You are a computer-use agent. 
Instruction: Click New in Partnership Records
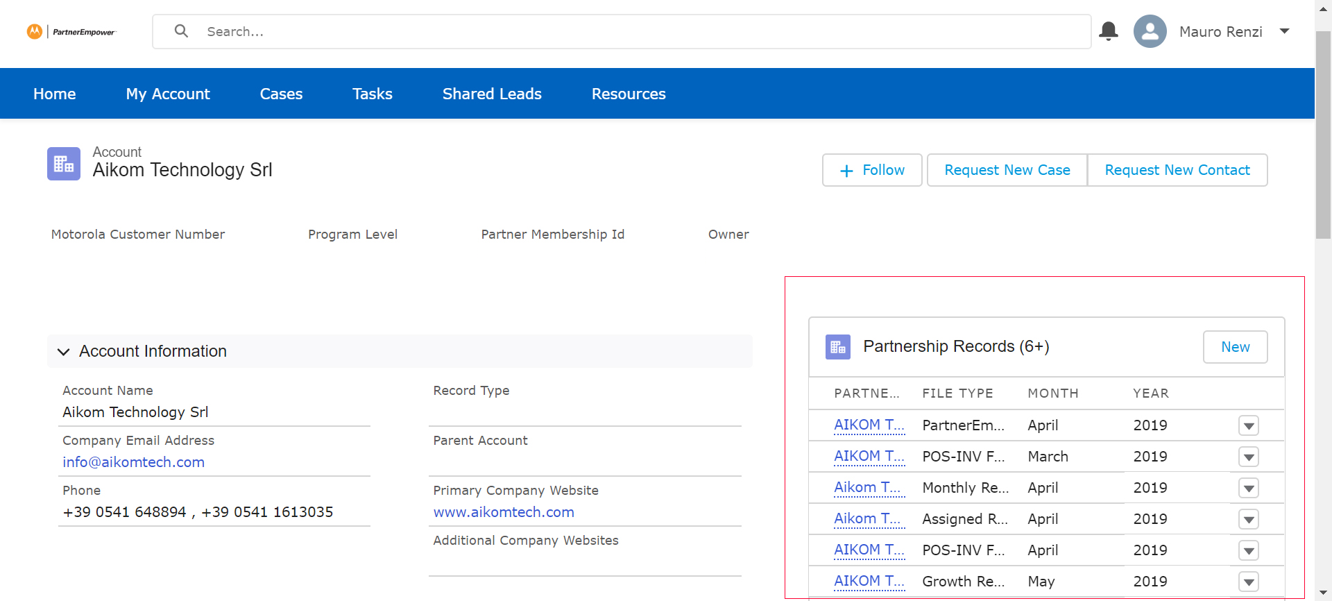tap(1235, 347)
